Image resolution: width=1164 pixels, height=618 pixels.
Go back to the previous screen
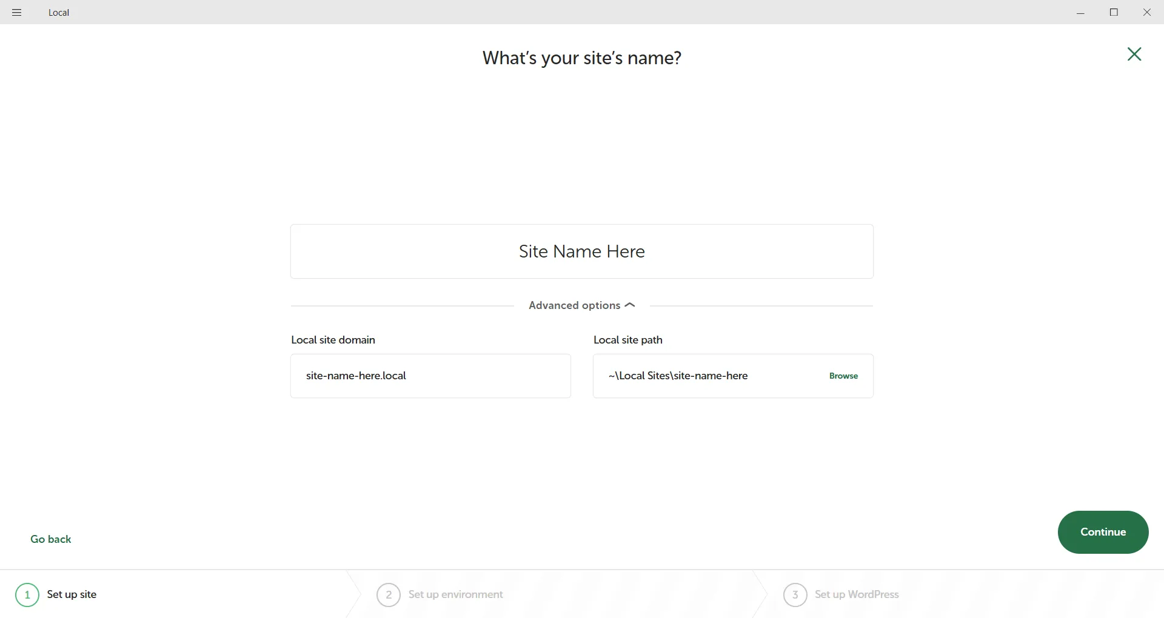tap(51, 539)
